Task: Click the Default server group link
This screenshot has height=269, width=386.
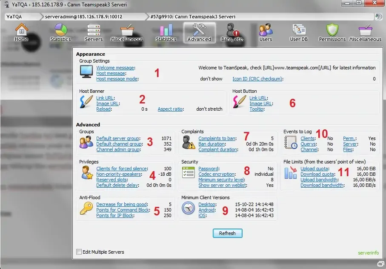Action: pos(118,138)
